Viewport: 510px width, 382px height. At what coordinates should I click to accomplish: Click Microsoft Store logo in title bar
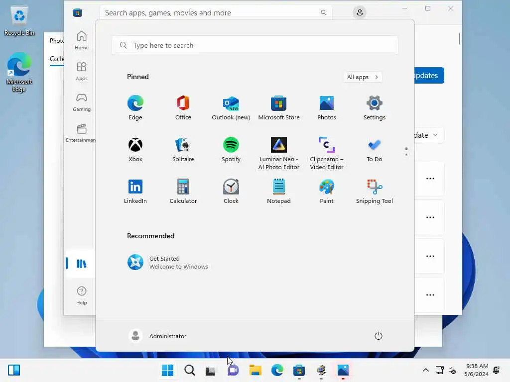coord(77,12)
